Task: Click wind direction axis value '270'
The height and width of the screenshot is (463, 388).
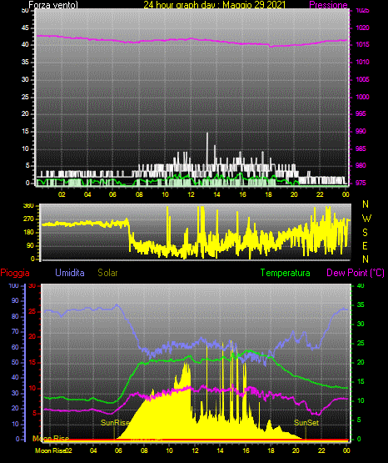Action: pyautogui.click(x=28, y=219)
